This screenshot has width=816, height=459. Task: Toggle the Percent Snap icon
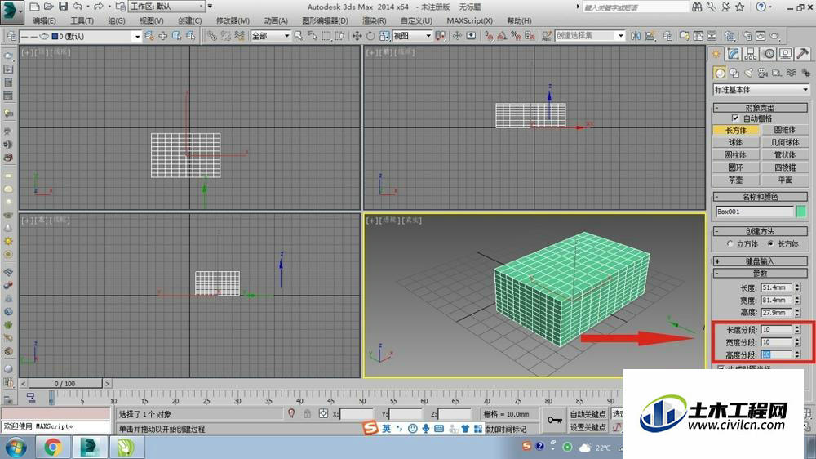tap(516, 36)
